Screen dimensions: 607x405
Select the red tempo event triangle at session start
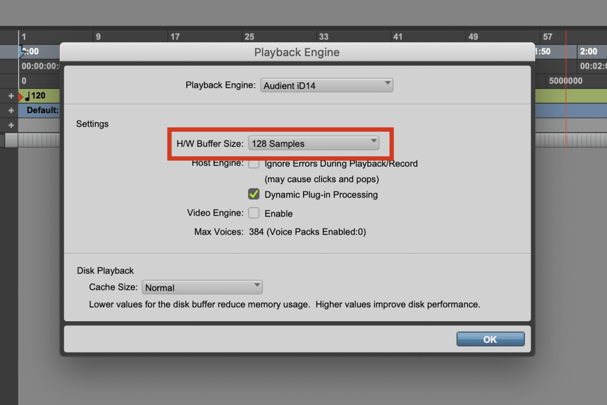click(x=21, y=95)
